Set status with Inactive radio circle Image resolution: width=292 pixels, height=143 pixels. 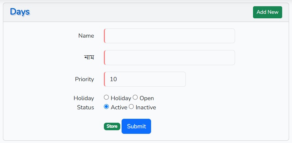tap(131, 107)
